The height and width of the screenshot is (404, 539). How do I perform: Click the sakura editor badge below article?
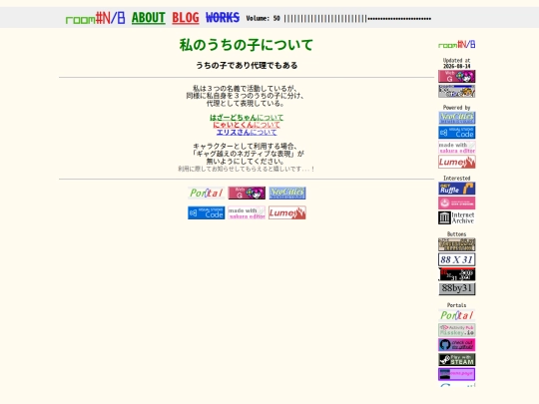point(247,213)
